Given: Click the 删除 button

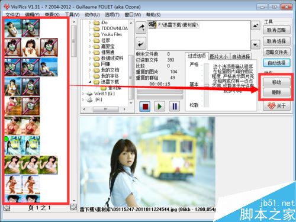Looking at the screenshot, I should pos(276,92).
